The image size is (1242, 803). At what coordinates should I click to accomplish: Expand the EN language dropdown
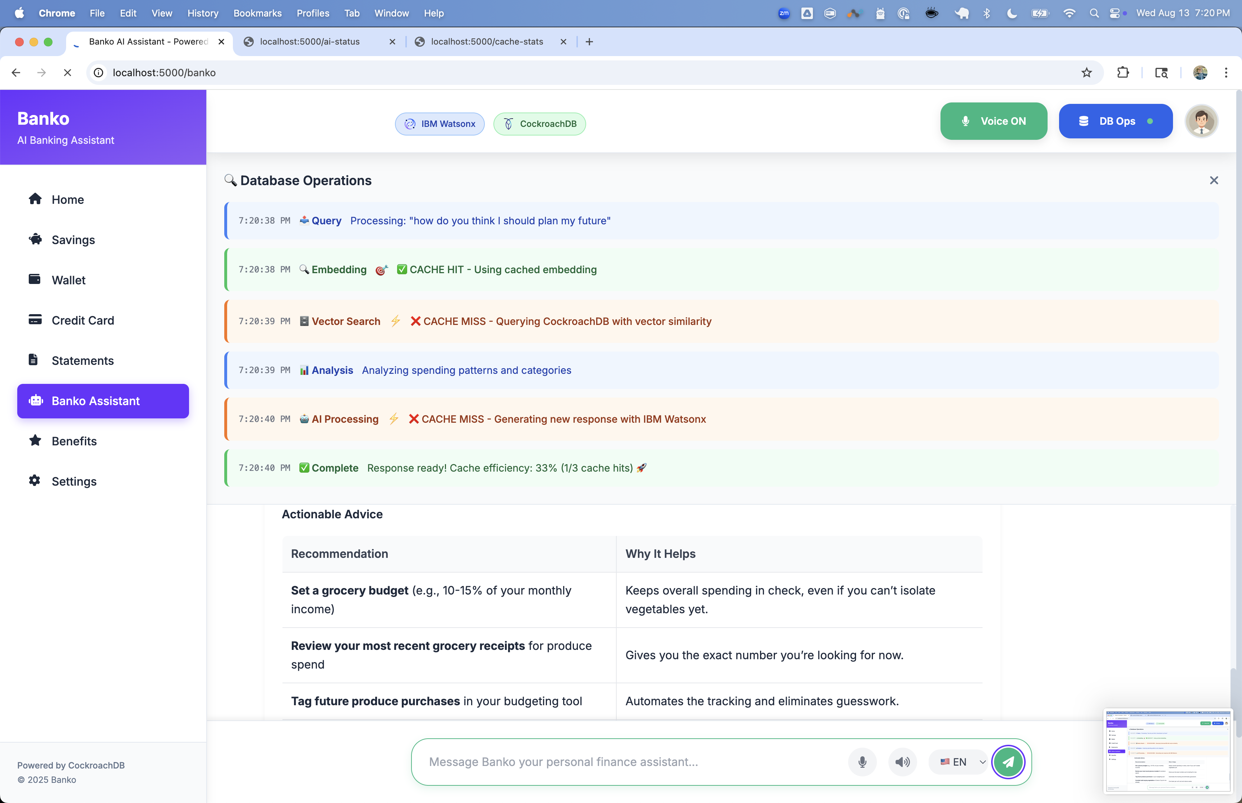[x=962, y=762]
